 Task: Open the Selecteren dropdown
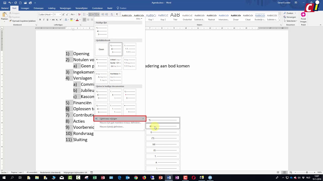tap(290, 21)
